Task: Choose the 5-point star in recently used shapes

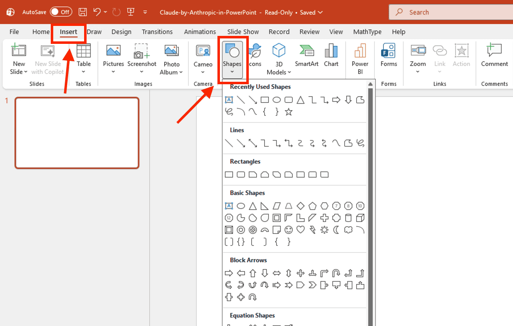Action: pos(289,112)
